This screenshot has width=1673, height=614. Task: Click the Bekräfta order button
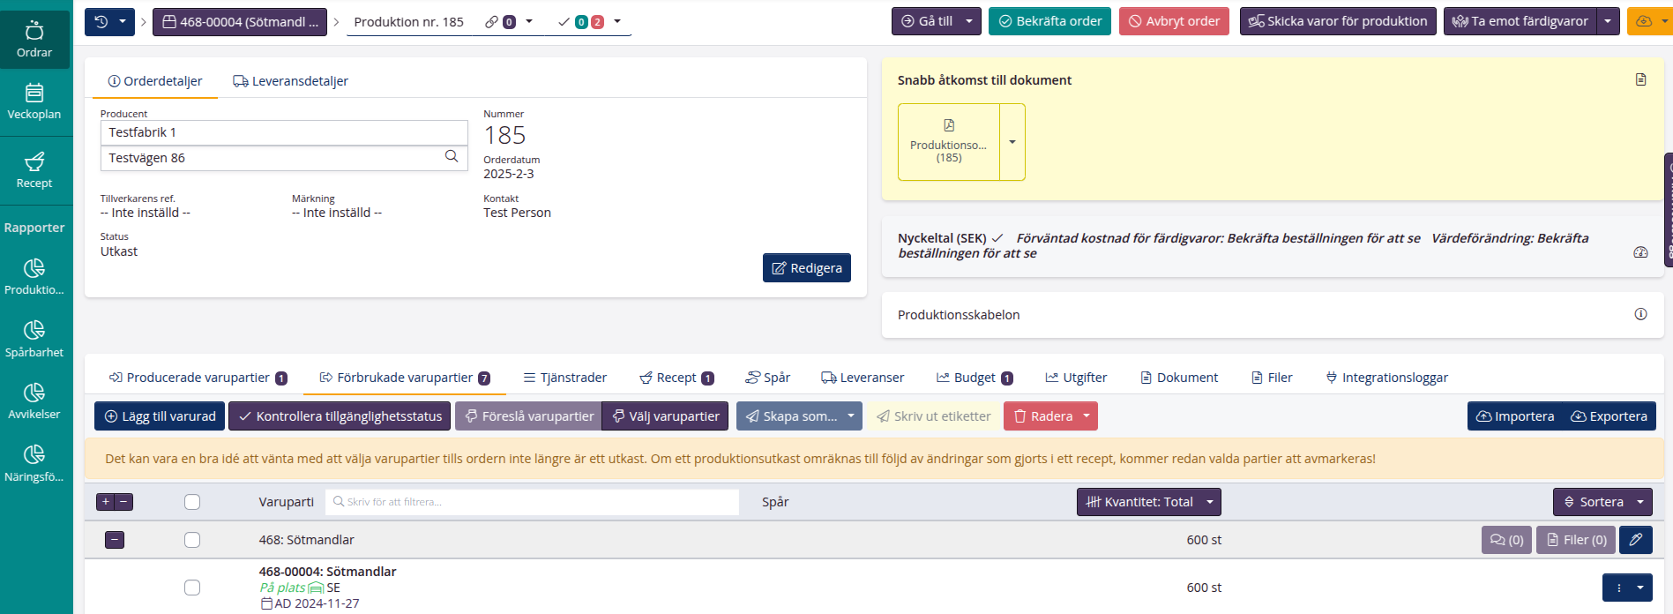pyautogui.click(x=1050, y=21)
